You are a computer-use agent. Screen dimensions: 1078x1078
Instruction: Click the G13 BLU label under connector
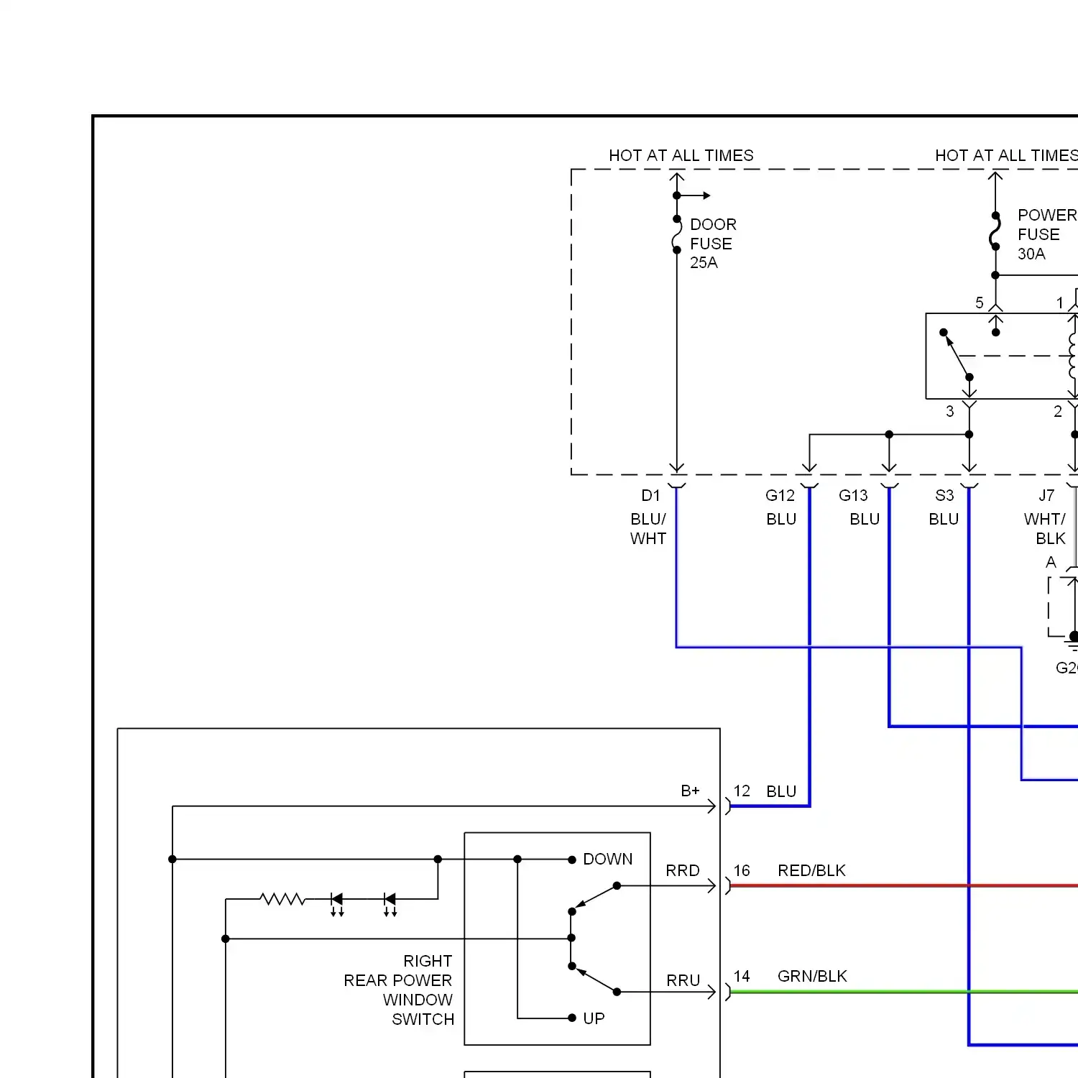(865, 520)
